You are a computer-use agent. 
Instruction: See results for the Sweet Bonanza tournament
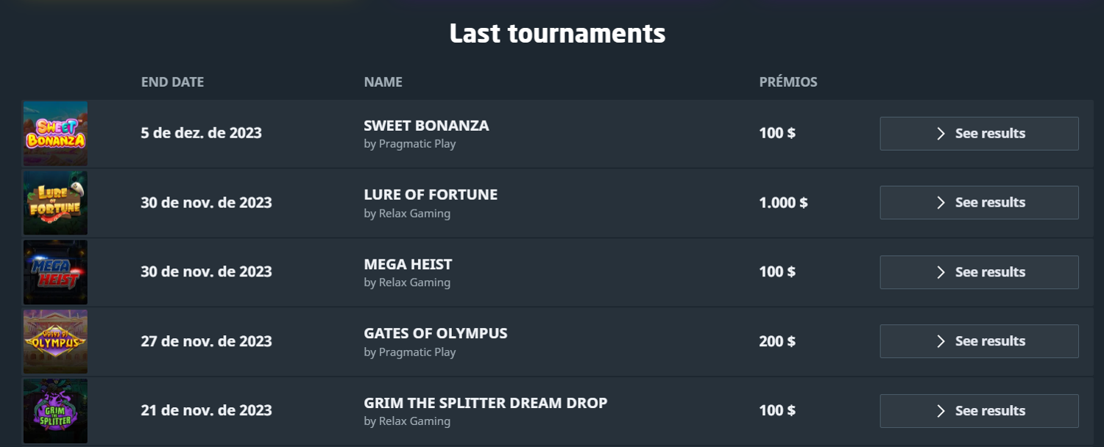[979, 134]
